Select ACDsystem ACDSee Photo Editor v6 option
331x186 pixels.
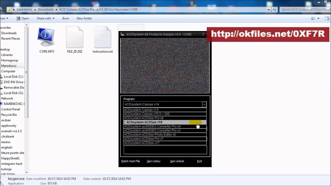click(165, 135)
